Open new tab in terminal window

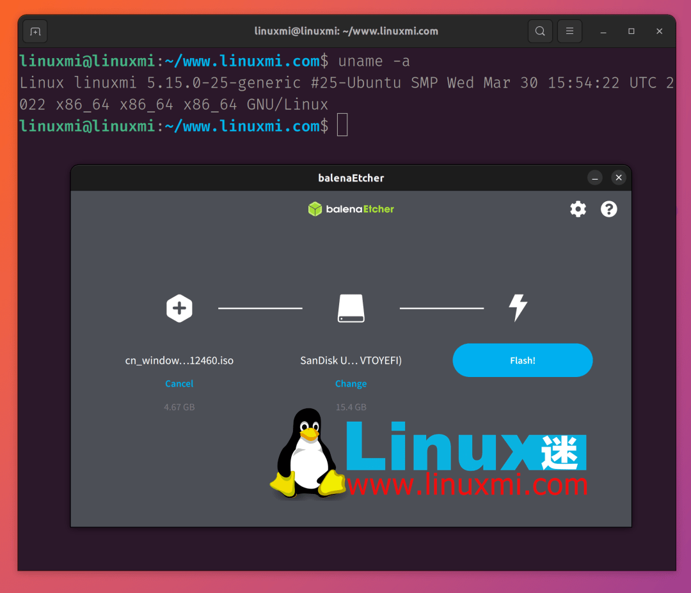point(35,31)
